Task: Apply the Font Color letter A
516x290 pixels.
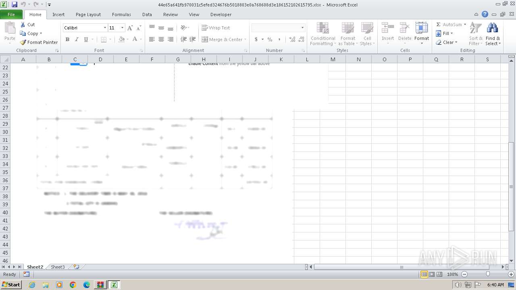Action: tap(135, 39)
